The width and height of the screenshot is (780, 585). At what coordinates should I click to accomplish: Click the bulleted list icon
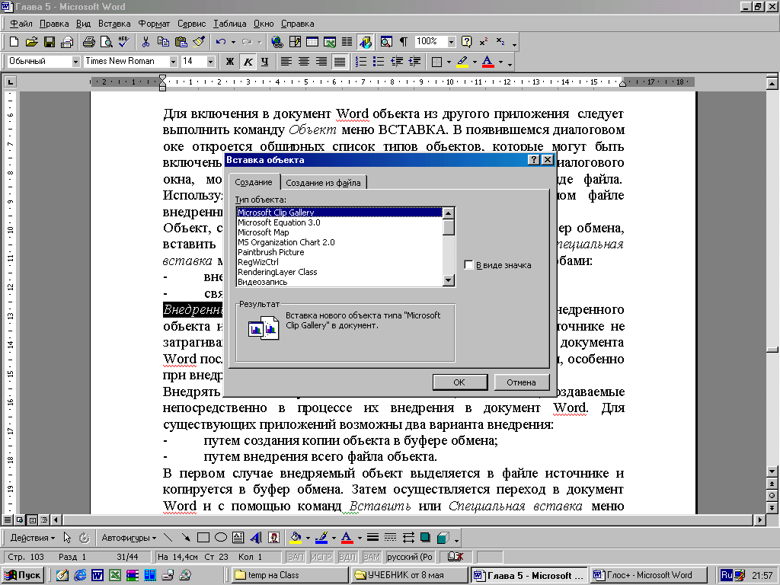pos(379,61)
